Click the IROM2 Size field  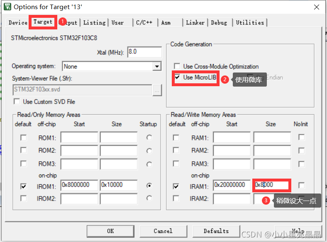pyautogui.click(x=119, y=199)
